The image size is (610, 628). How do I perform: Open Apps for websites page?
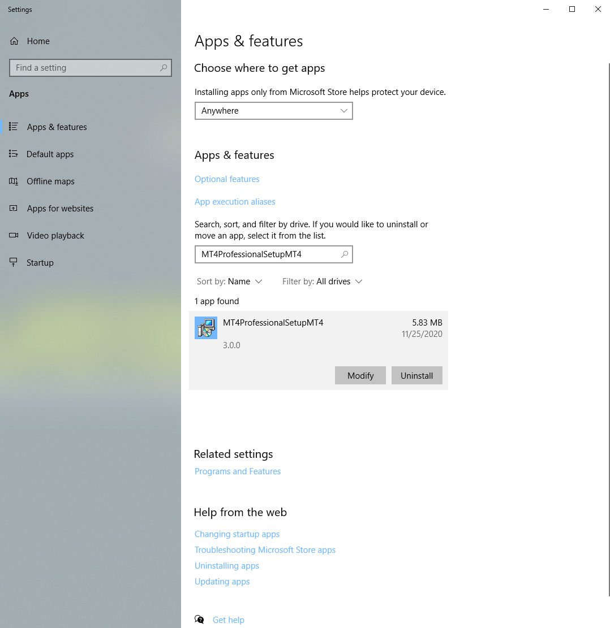coord(90,208)
